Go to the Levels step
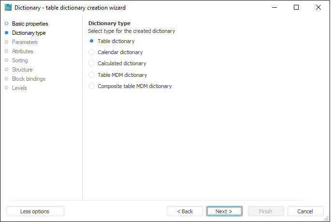The width and height of the screenshot is (331, 222). pos(19,88)
